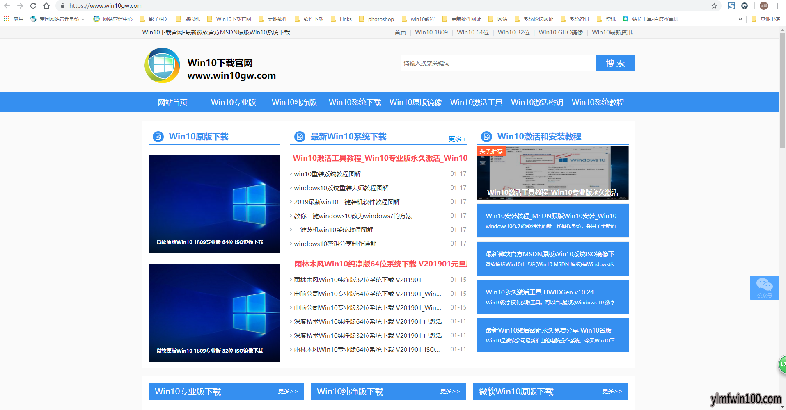This screenshot has height=410, width=786.
Task: Click the address bar URL
Action: 106,6
